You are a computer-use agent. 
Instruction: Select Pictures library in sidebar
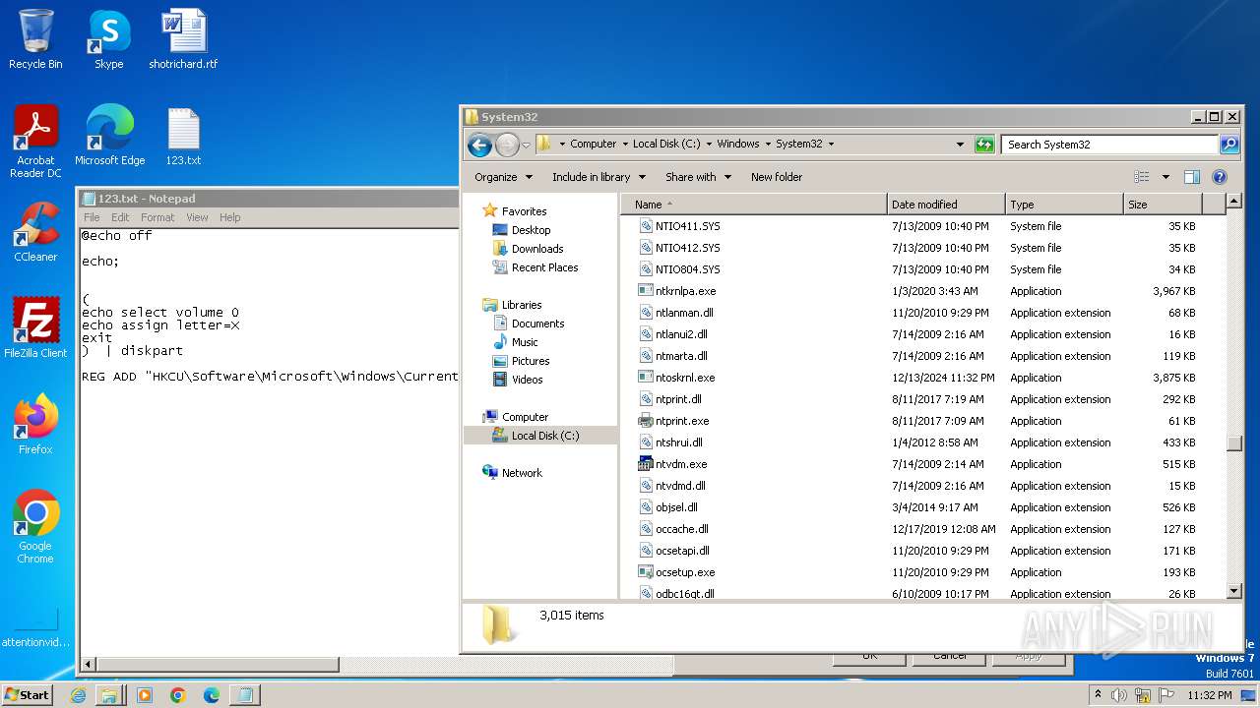531,361
